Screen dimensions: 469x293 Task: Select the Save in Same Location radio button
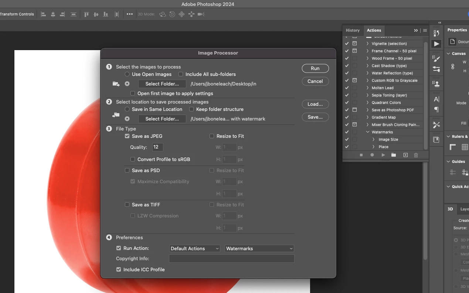point(127,109)
